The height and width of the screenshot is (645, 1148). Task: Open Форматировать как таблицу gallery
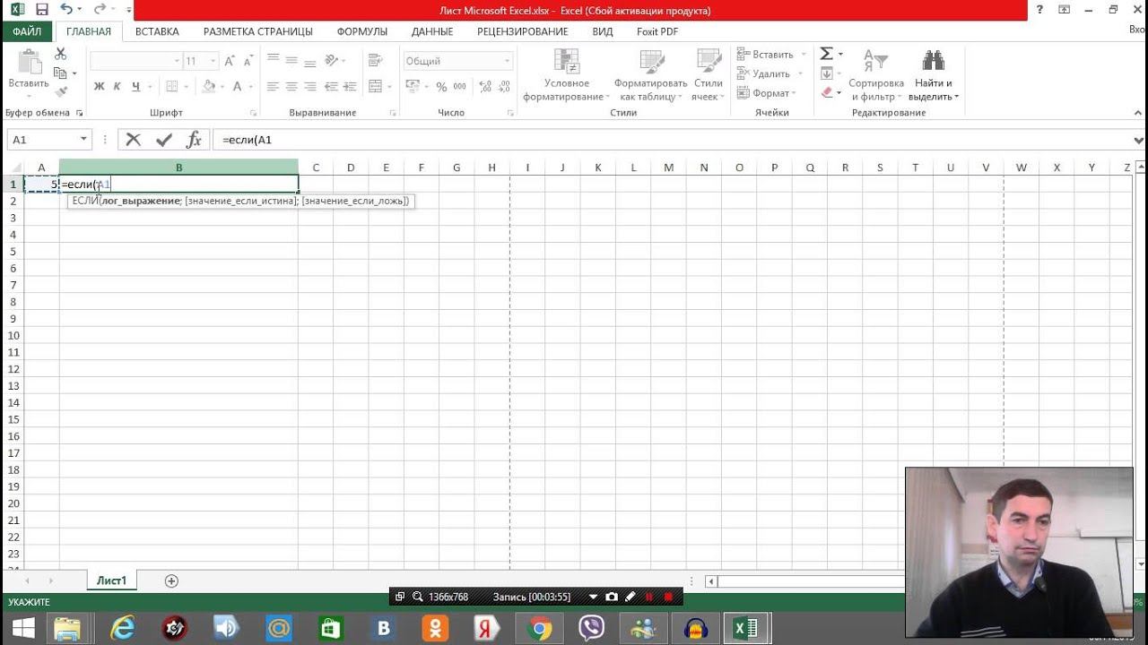click(651, 75)
